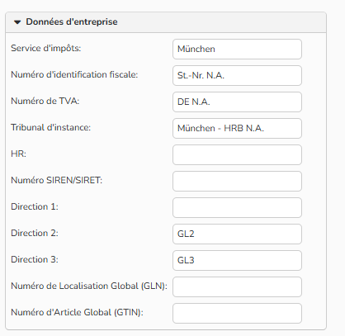
Task: Click the "Direction 1:" label
Action: pyautogui.click(x=35, y=206)
